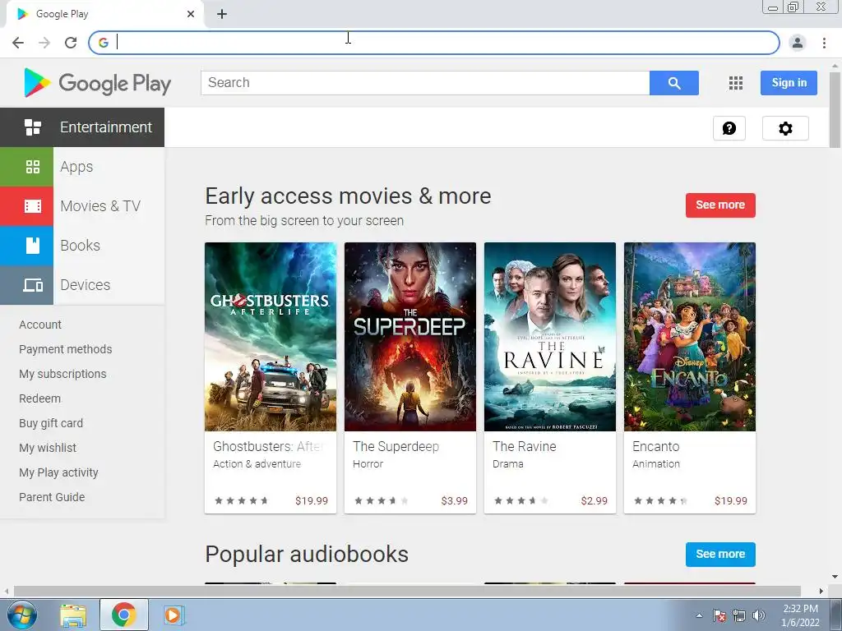Open Chrome's three-dot menu

click(824, 43)
